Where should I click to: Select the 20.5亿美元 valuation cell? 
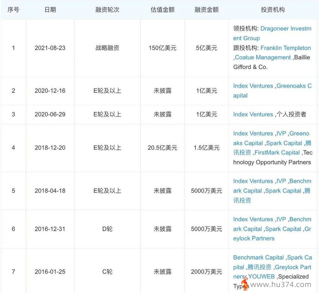163,148
